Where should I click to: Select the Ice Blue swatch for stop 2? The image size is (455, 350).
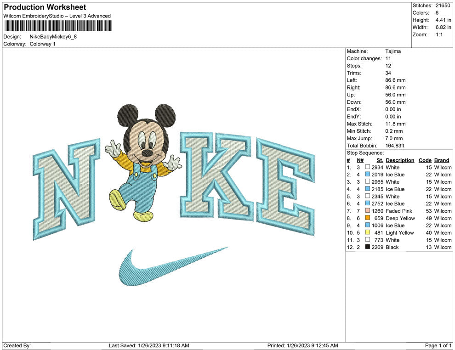[368, 175]
